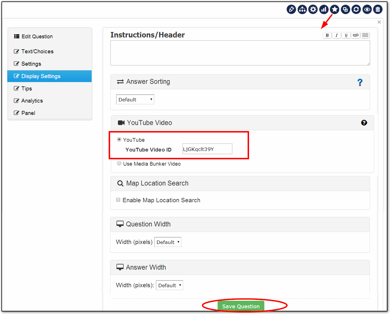This screenshot has height=314, width=390.
Task: Open the branching logic tree icon
Action: coord(302,10)
